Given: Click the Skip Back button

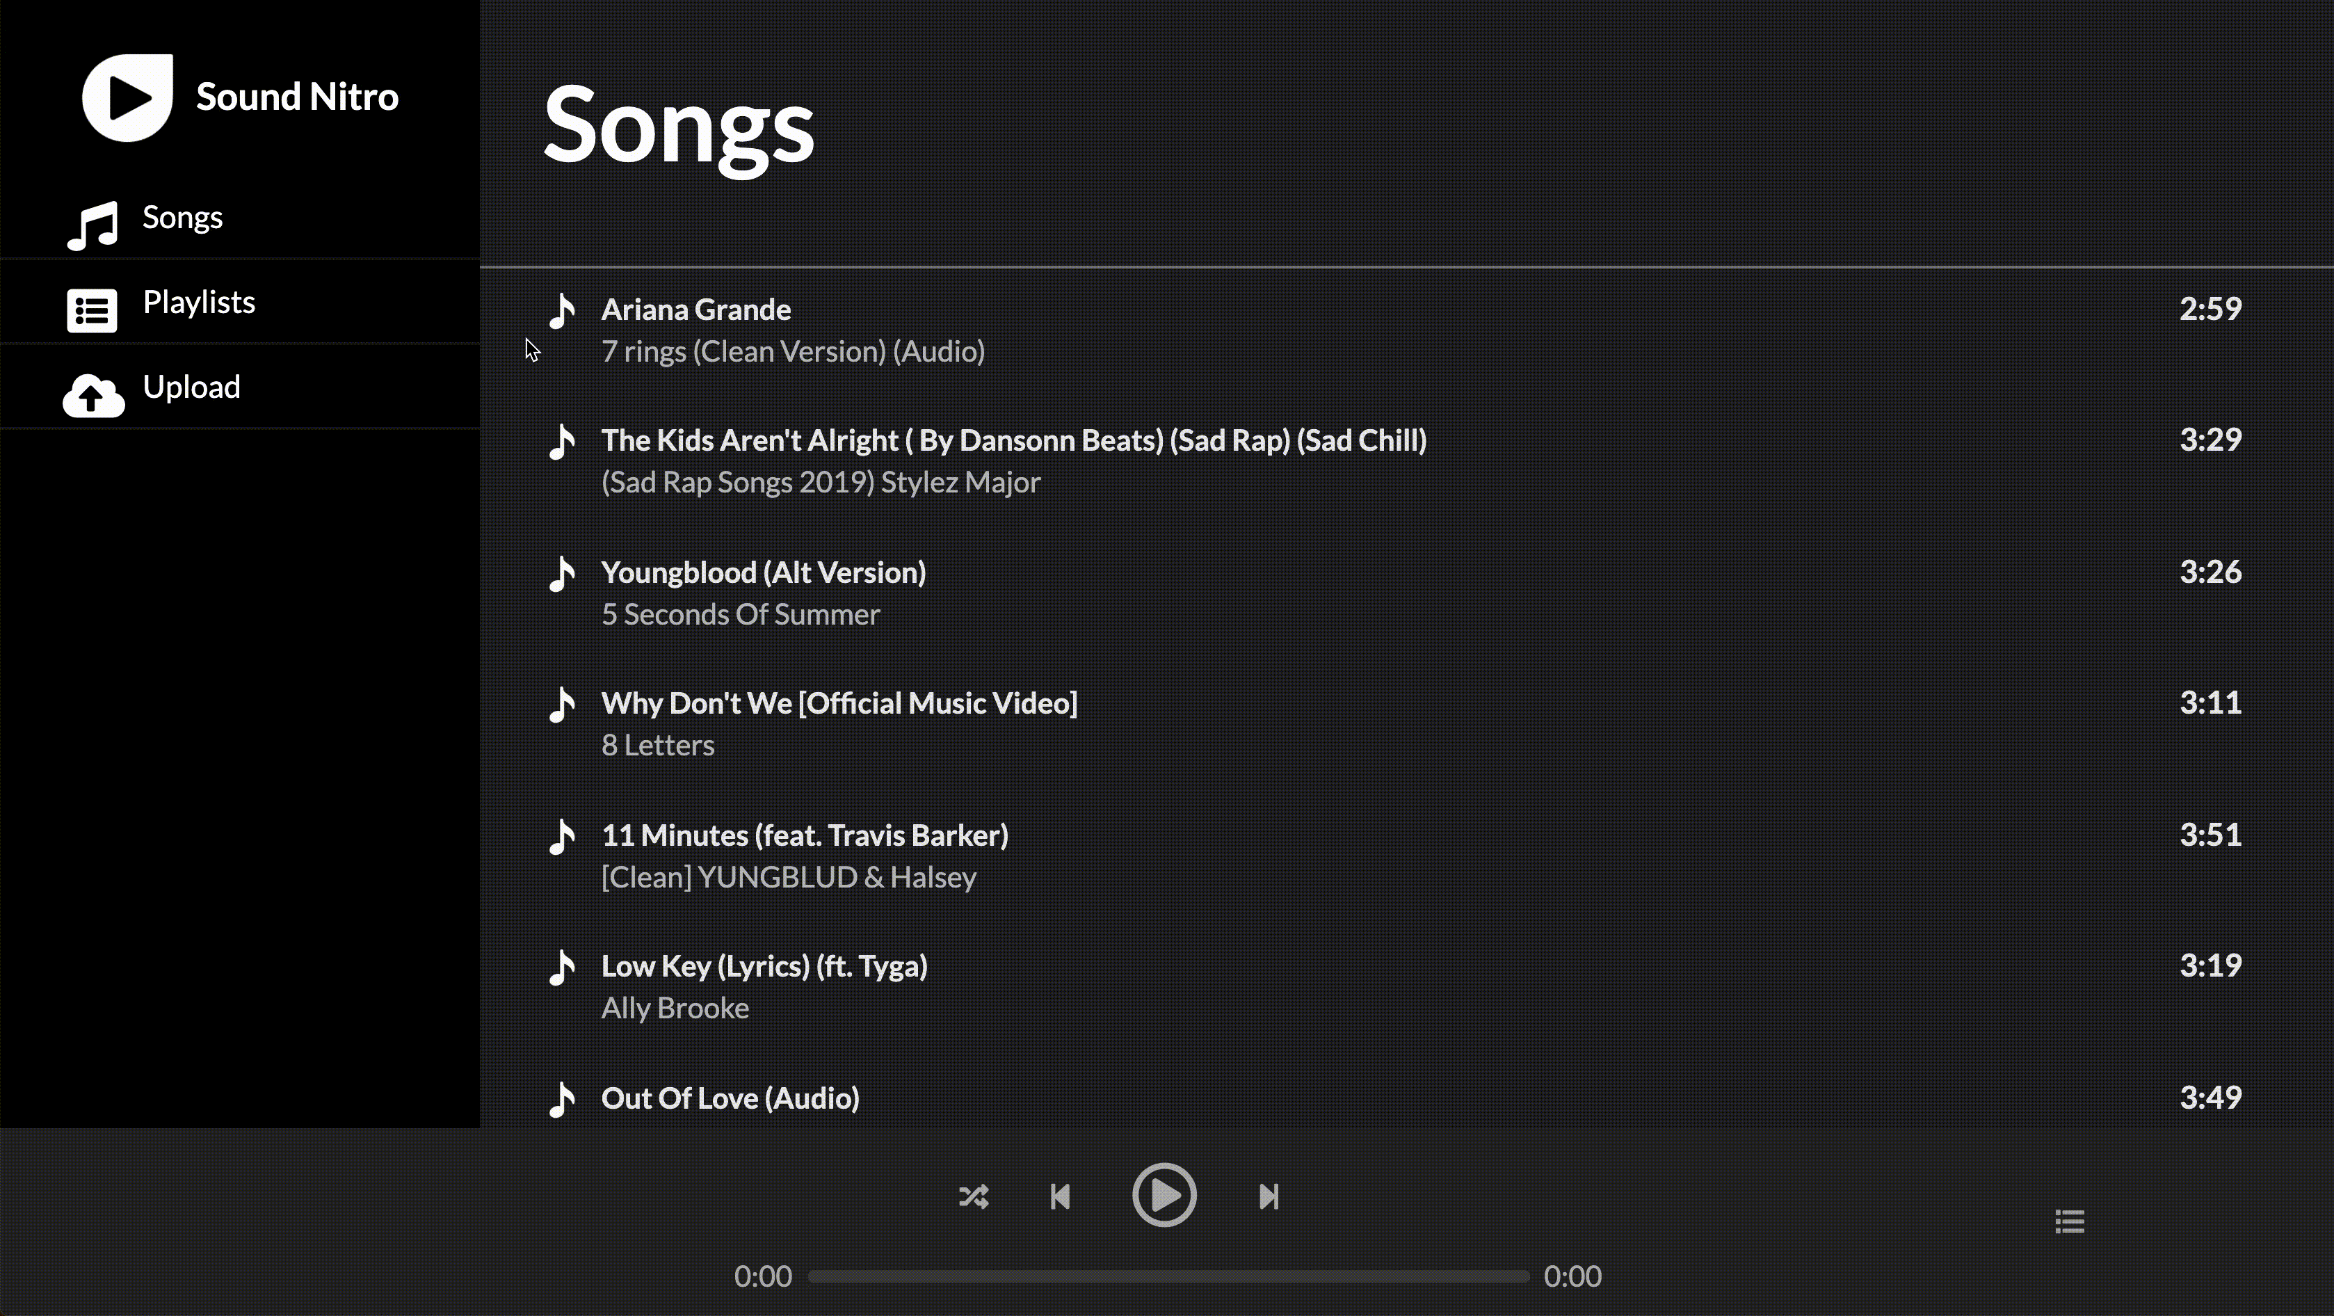Looking at the screenshot, I should (1061, 1196).
